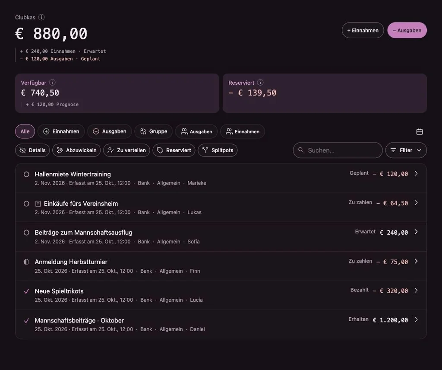Open the calendar date picker icon
Viewport: 442px width, 370px height.
pos(420,131)
